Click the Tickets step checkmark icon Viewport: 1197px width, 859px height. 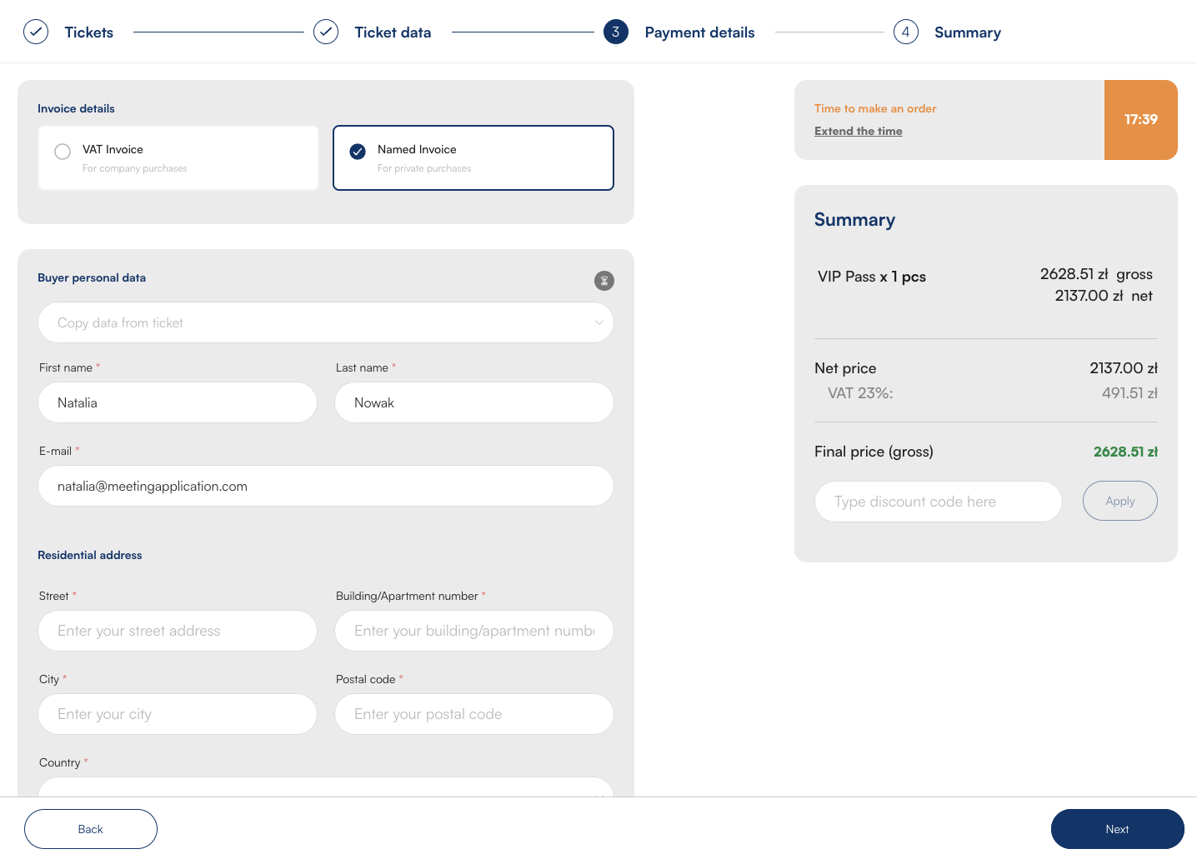click(36, 32)
